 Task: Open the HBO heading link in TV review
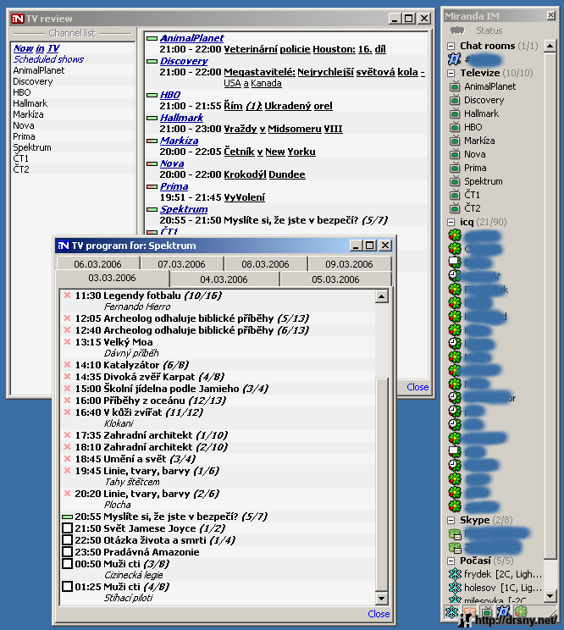(x=170, y=95)
